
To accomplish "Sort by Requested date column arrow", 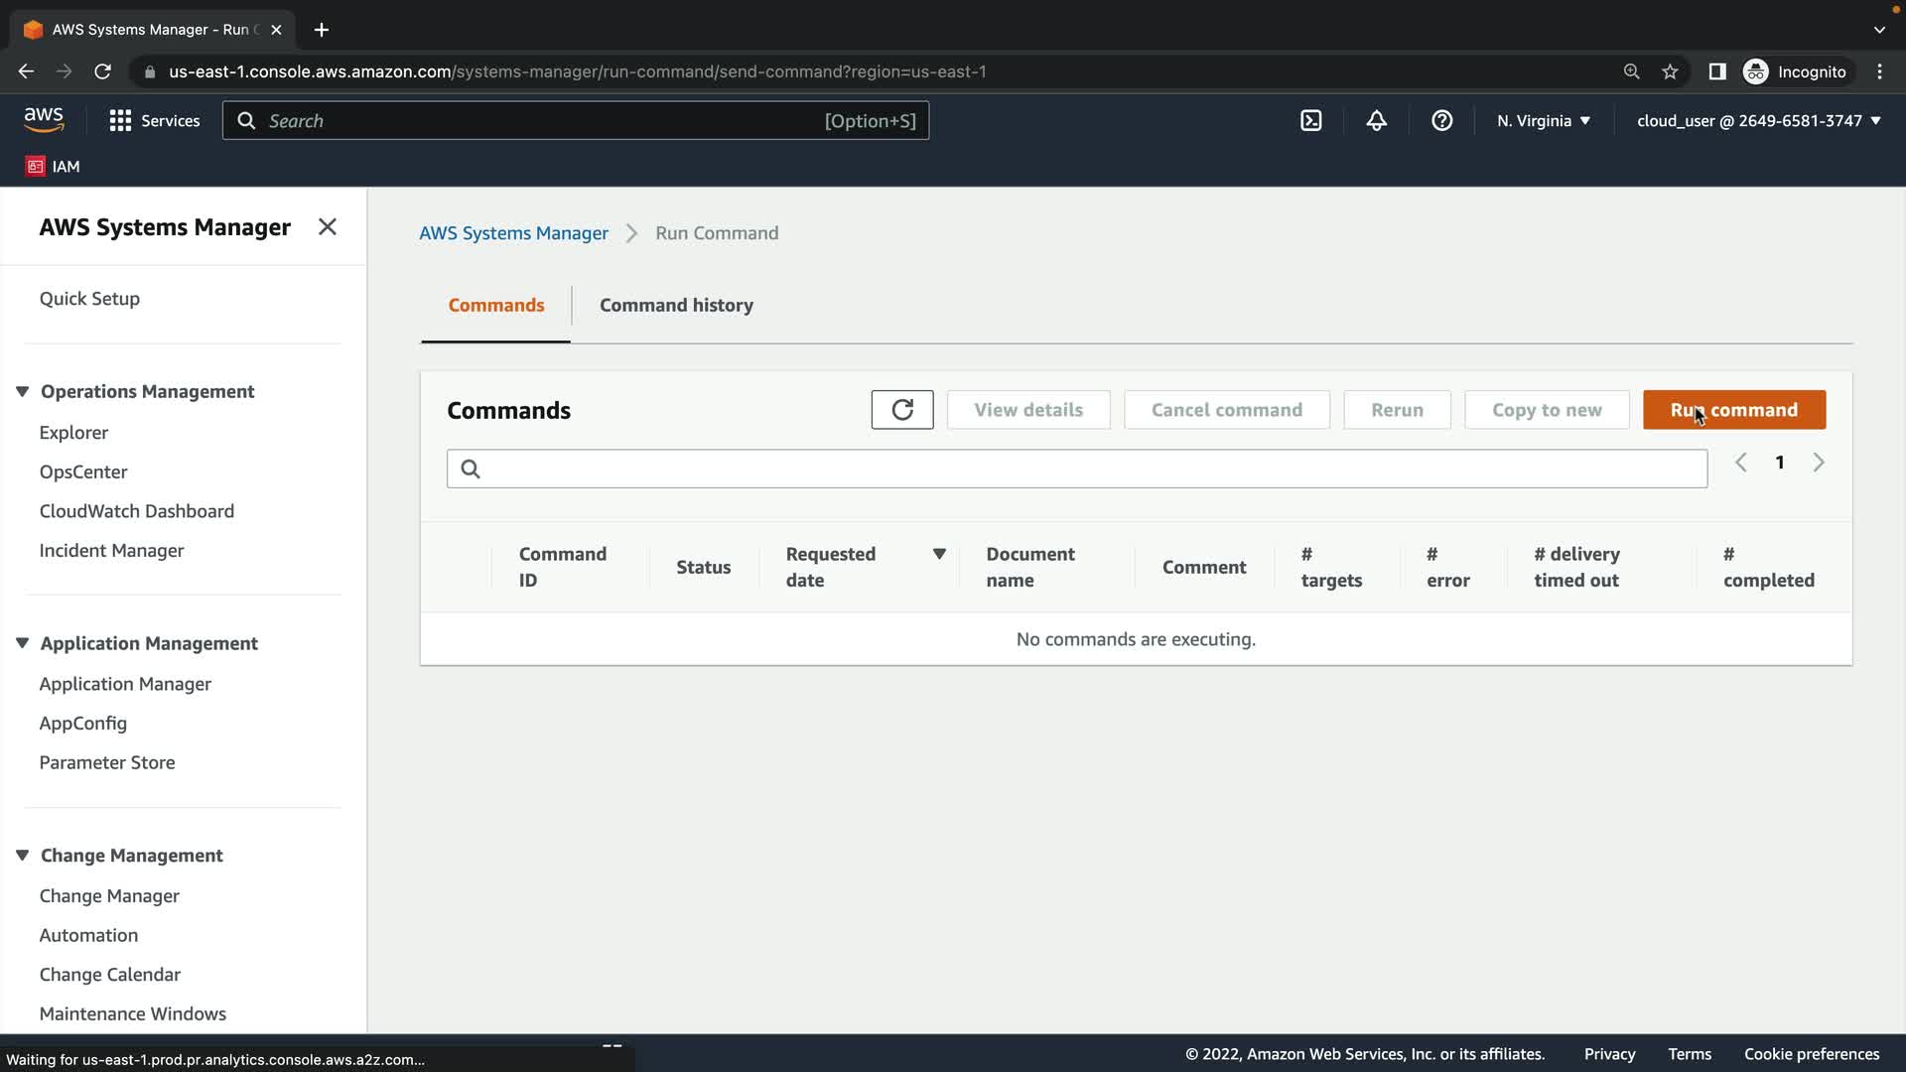I will click(x=938, y=554).
